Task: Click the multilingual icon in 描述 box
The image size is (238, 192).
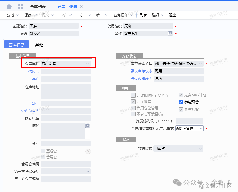Action: [88, 126]
